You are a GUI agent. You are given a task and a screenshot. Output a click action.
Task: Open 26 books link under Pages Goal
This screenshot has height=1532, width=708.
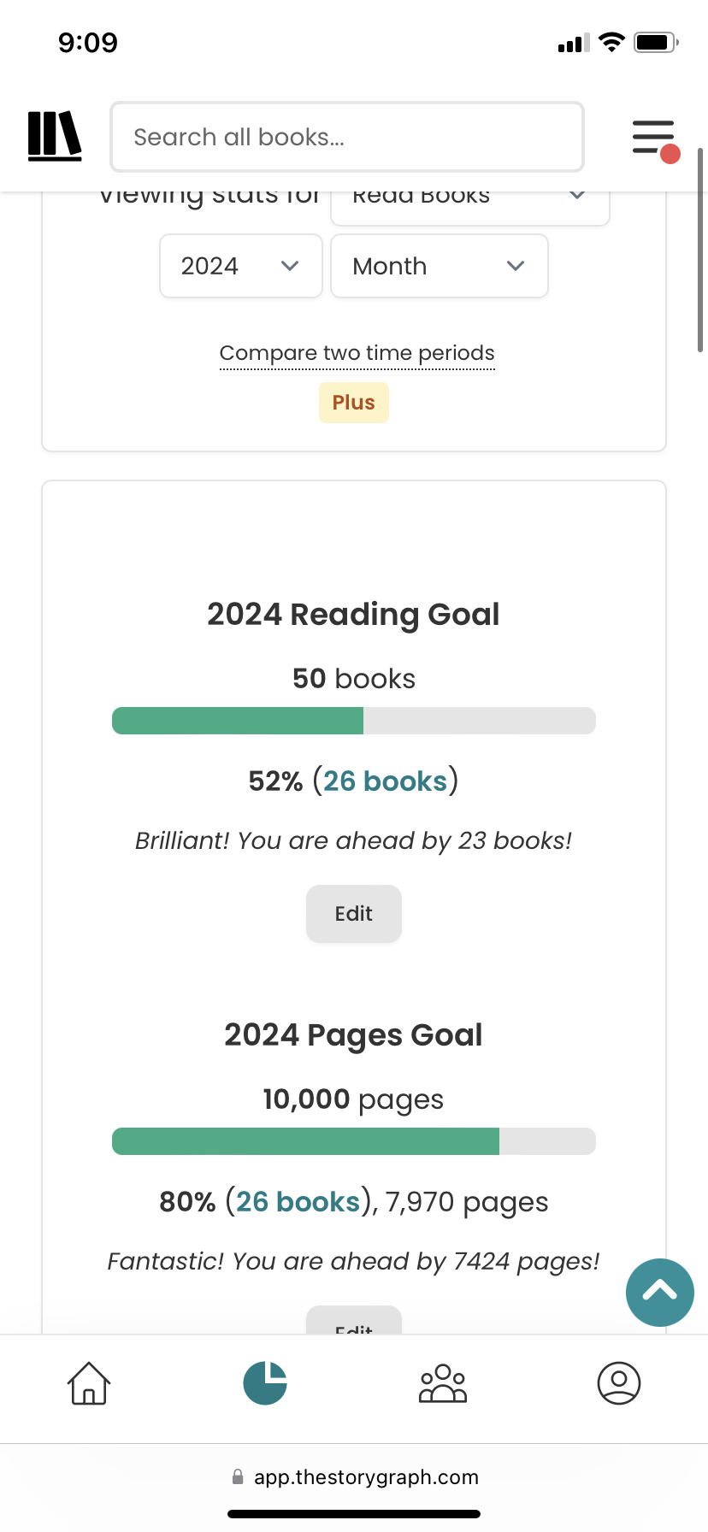tap(298, 1201)
